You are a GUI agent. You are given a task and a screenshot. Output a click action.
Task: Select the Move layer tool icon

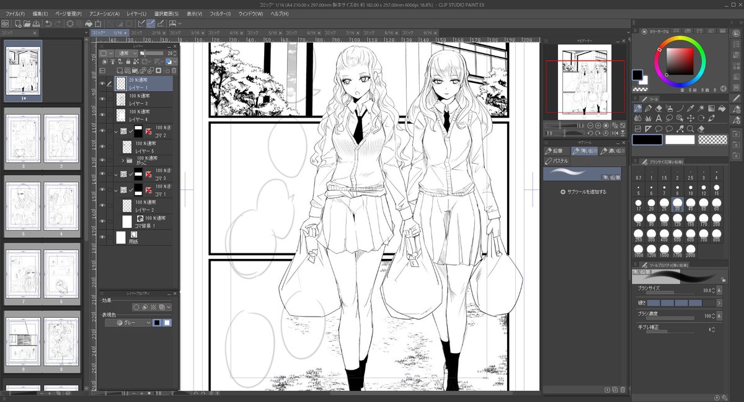point(690,118)
